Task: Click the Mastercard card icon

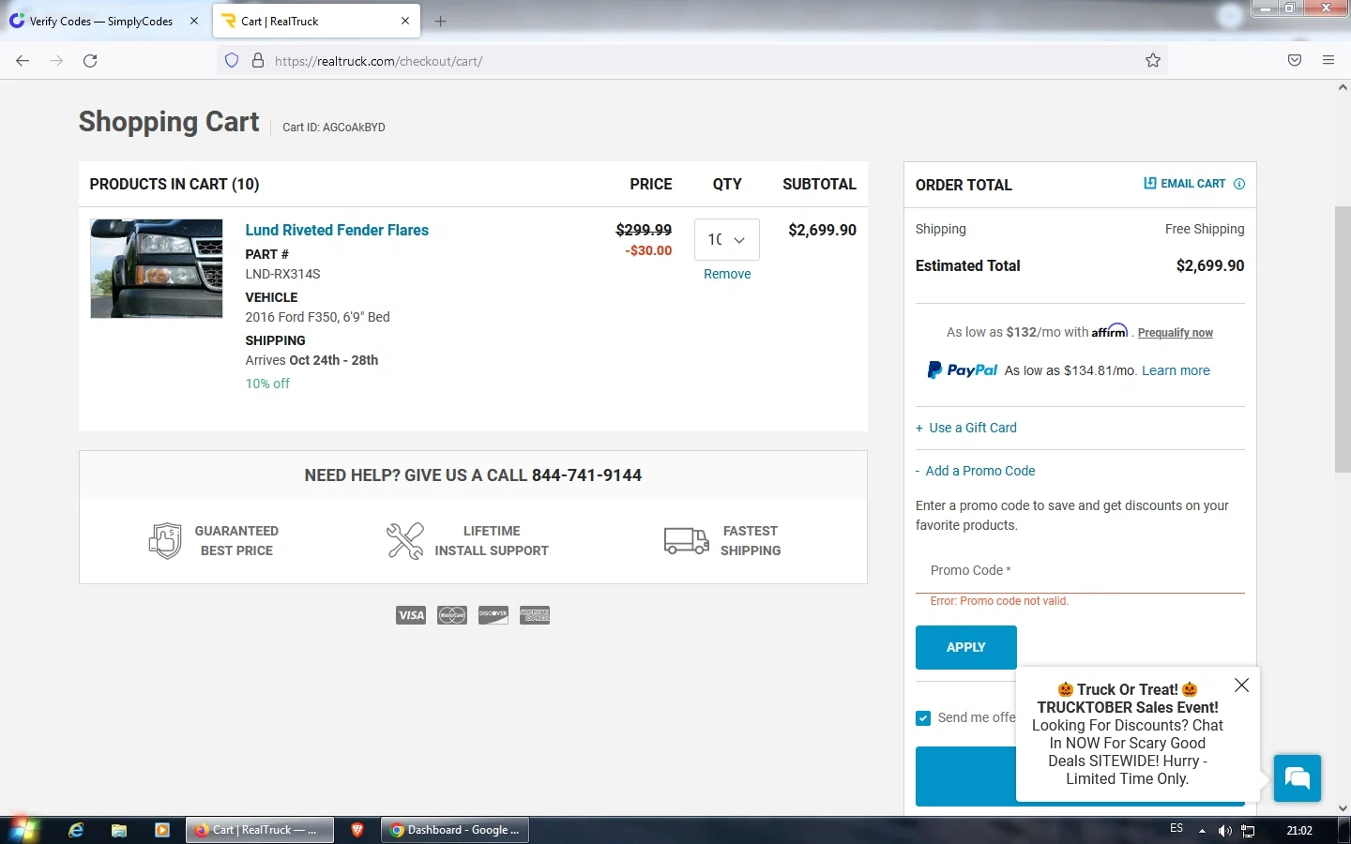Action: [452, 615]
